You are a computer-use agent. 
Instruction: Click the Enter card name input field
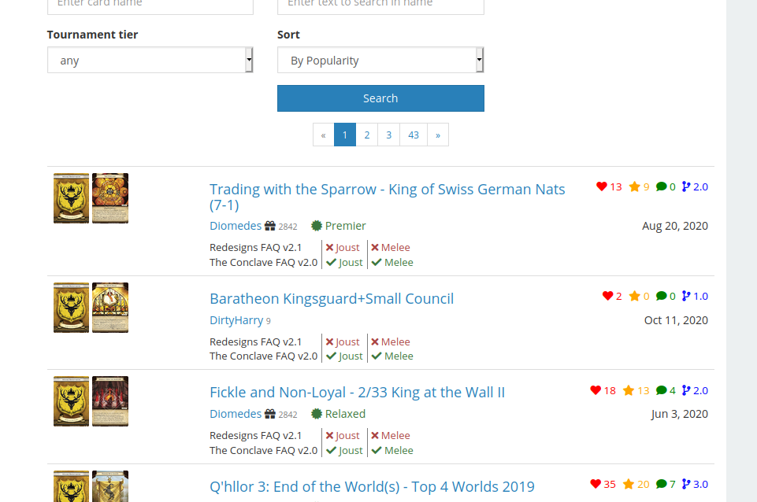coord(150,4)
